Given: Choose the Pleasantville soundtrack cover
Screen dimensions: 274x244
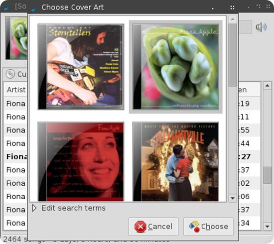Looking at the screenshot, I should click(176, 161).
